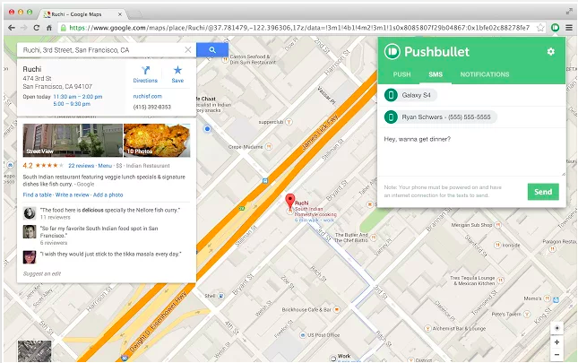Screen dimensions: 578x363
Task: Open the Street View thumbnail
Action: [73, 141]
